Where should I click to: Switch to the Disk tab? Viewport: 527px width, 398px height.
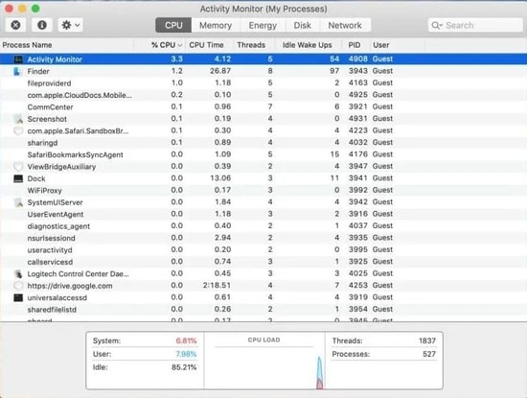[x=302, y=25]
